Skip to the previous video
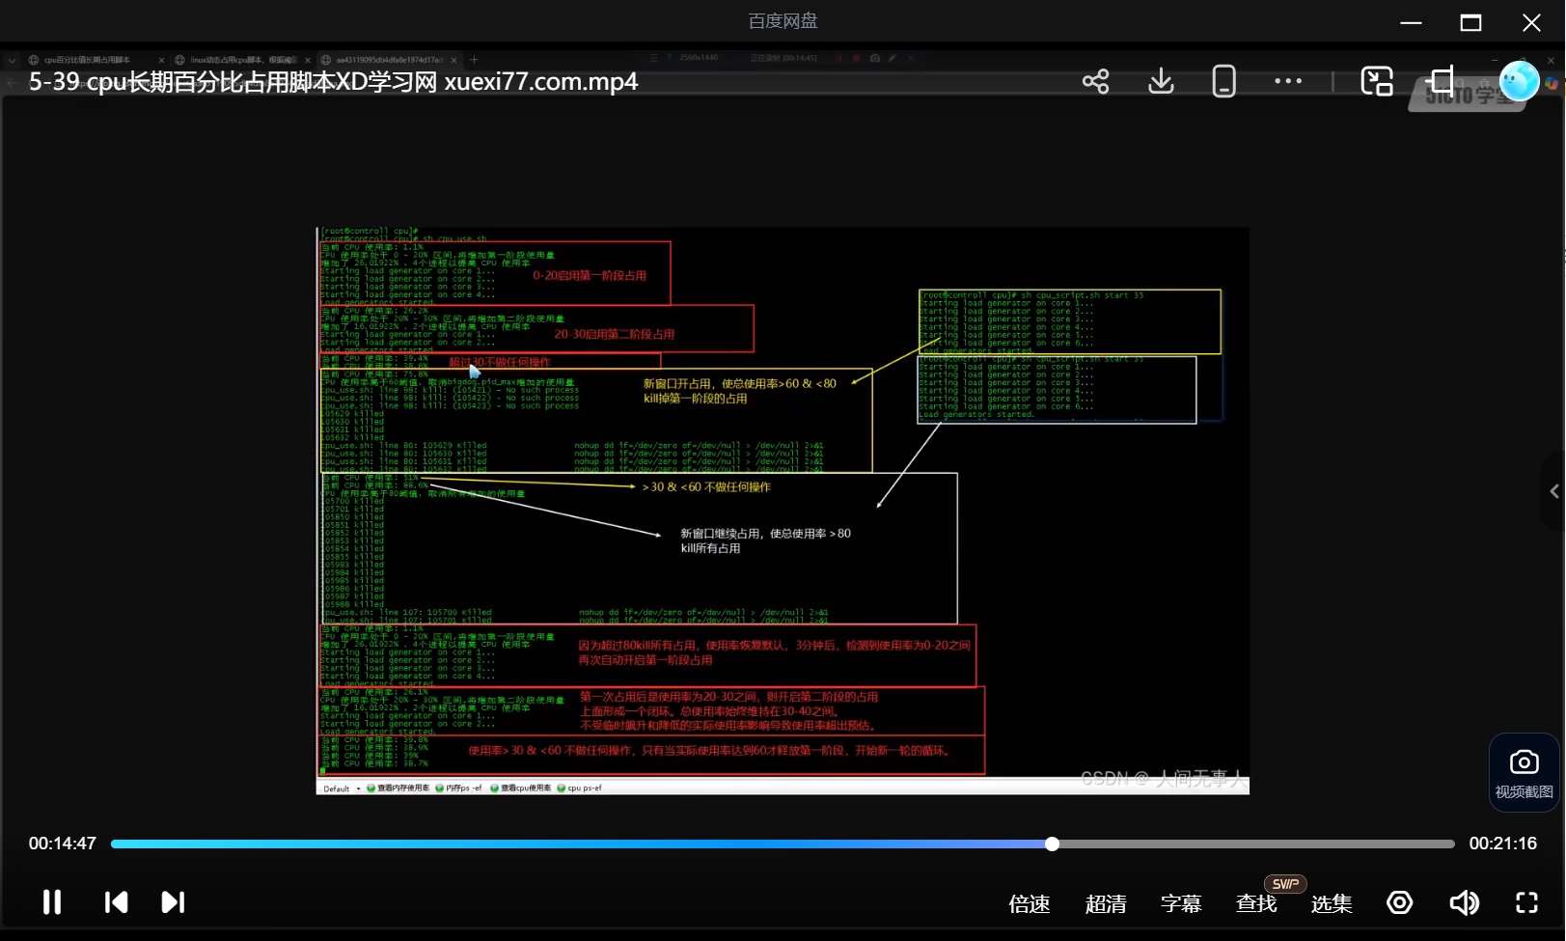Screen dimensions: 1566x941 [x=116, y=902]
